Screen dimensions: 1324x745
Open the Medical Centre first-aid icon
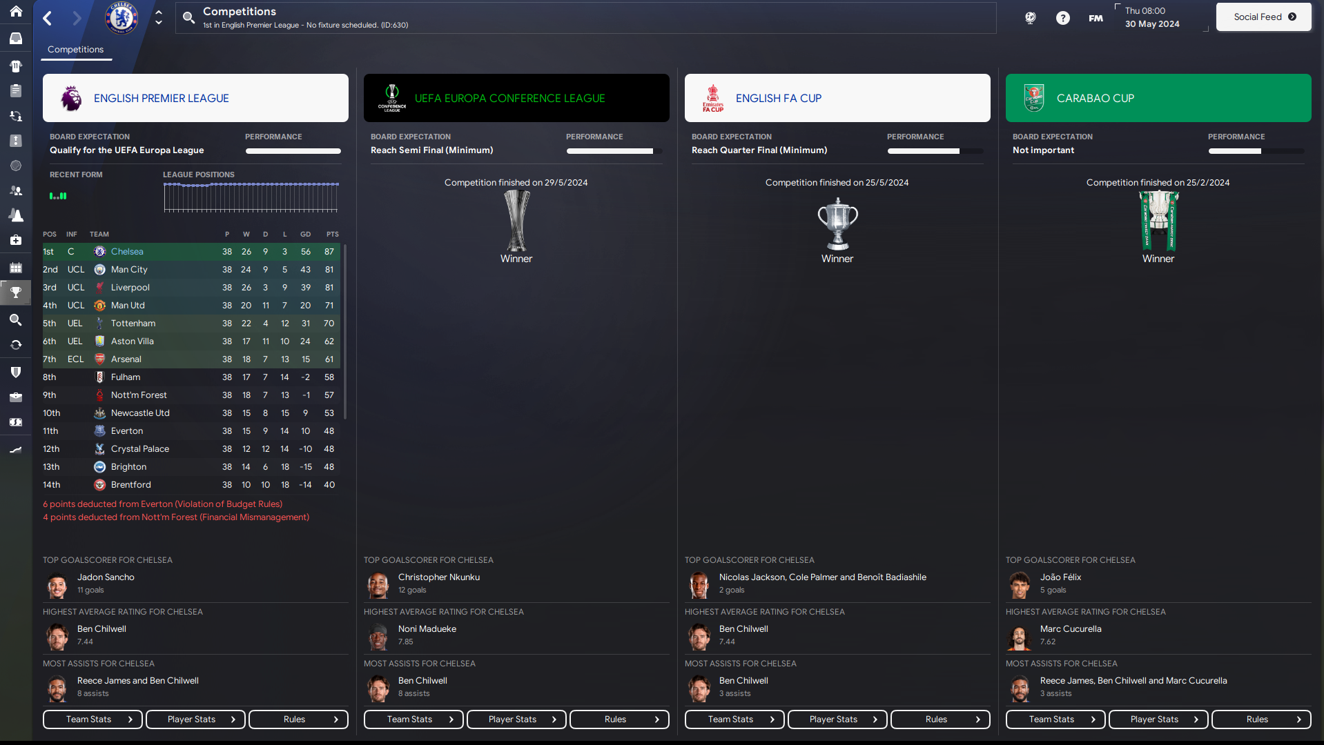tap(16, 240)
